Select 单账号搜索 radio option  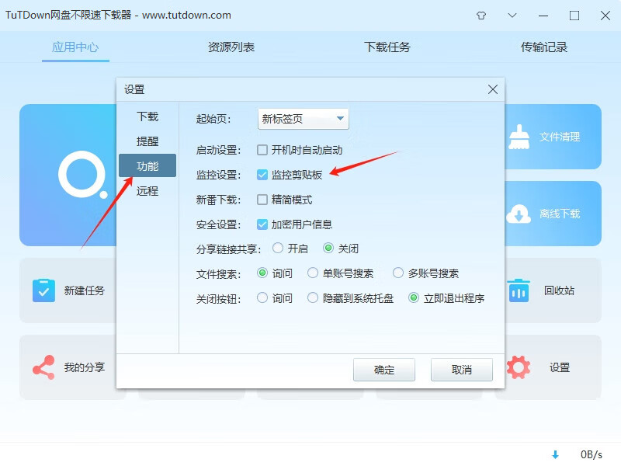[313, 273]
